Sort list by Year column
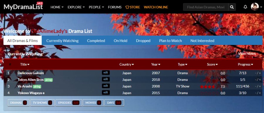 coord(156,64)
